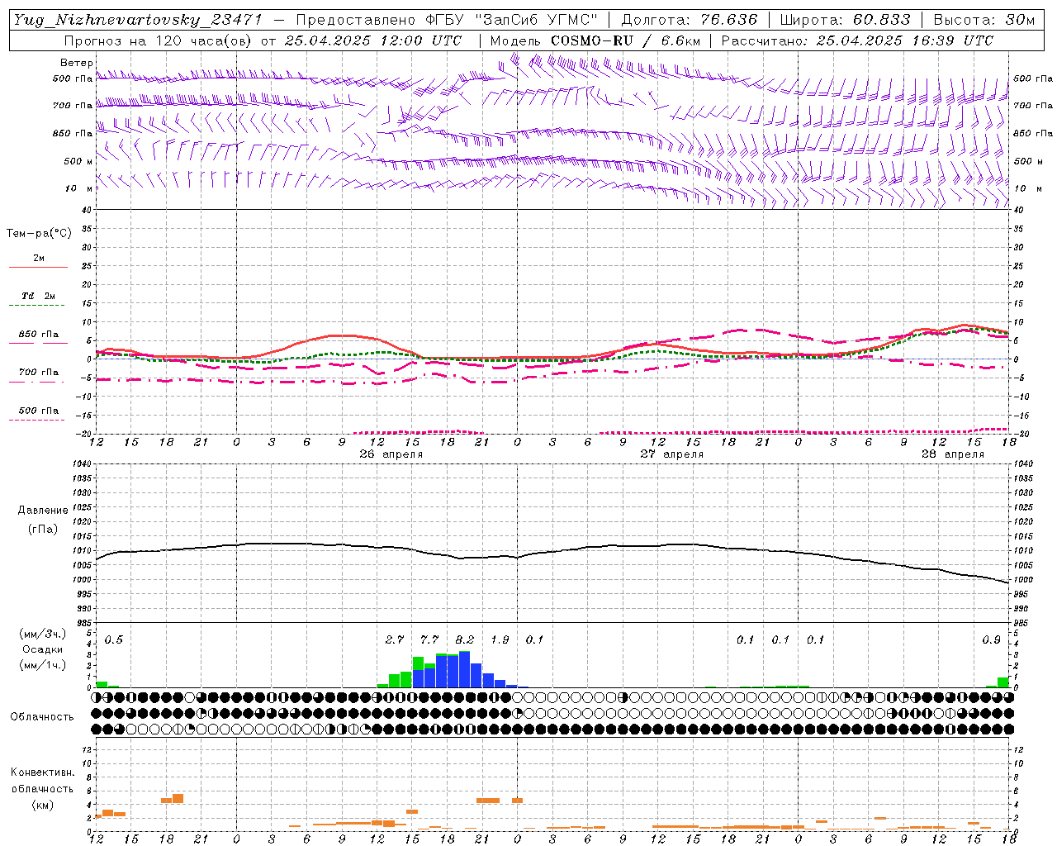Click the 2м temperature legend entry
1057x846 pixels.
(39, 259)
